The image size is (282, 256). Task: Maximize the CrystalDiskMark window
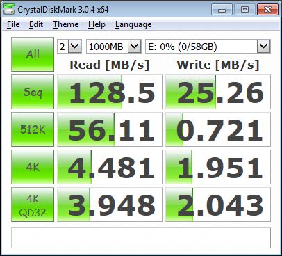click(x=244, y=10)
